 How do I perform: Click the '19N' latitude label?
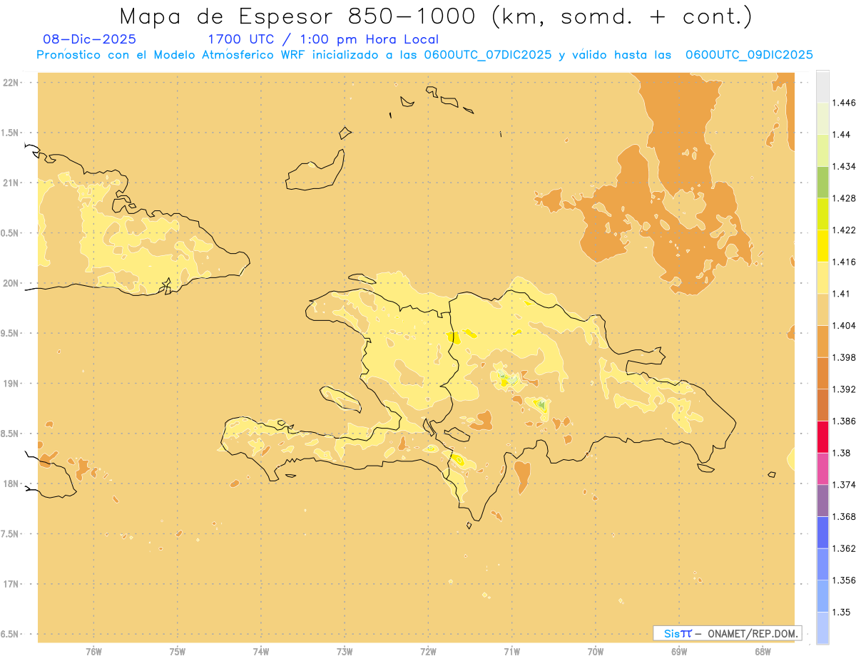pos(11,384)
